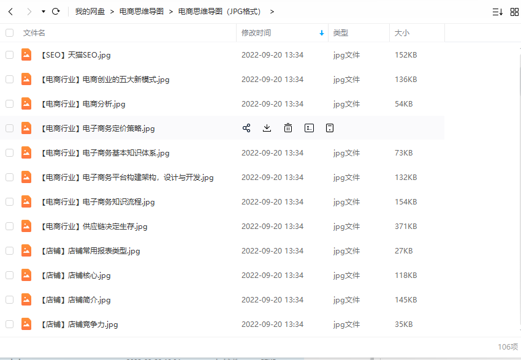The image size is (521, 360).
Task: Check the box for 店铺核心.jpg
Action: click(x=10, y=275)
